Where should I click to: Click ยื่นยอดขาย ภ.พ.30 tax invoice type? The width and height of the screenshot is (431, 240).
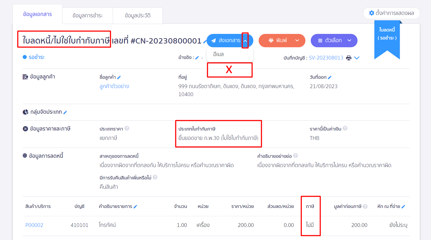click(x=218, y=138)
